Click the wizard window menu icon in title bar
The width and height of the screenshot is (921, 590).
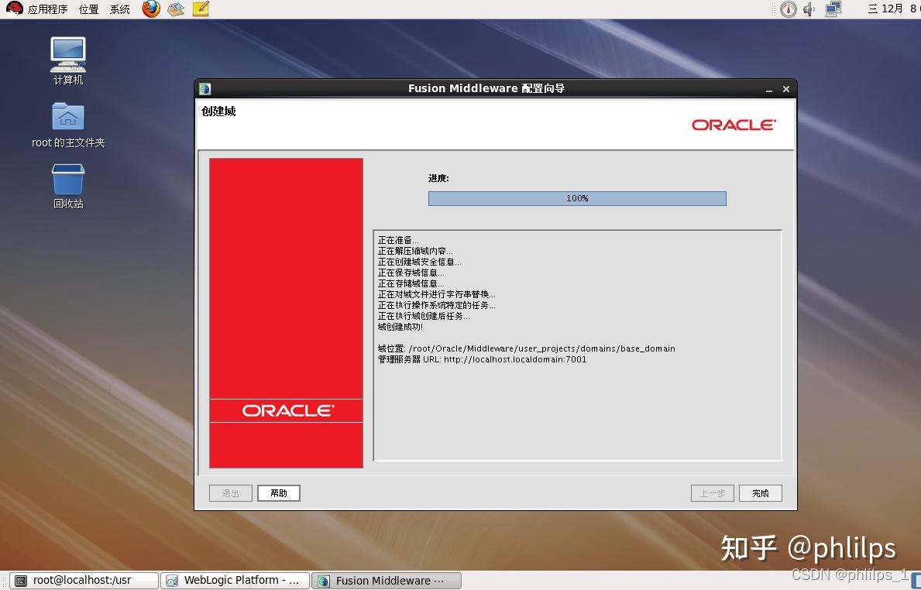coord(204,89)
